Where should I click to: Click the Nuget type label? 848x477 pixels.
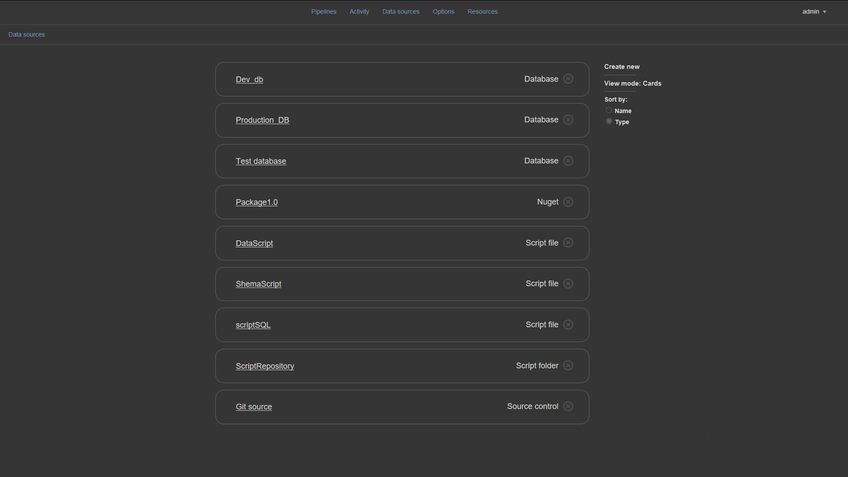tap(548, 202)
